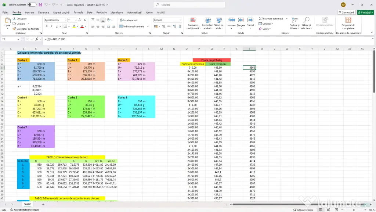Click the increase decimal icon
The image size is (376, 212).
[174, 26]
